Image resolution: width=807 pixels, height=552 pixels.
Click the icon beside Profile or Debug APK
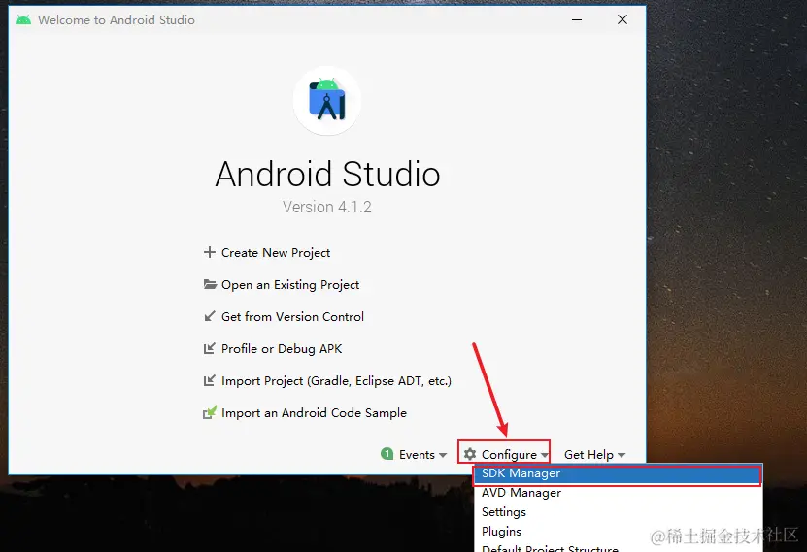click(210, 348)
